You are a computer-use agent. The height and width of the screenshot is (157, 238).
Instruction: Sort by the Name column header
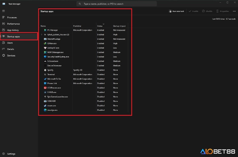coord(43,26)
